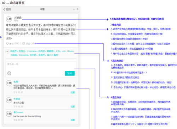Open liker 白夜行's profile
This screenshot has width=177, height=129.
(22, 51)
